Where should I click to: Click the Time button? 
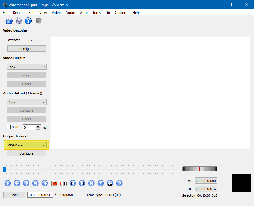[14, 195]
